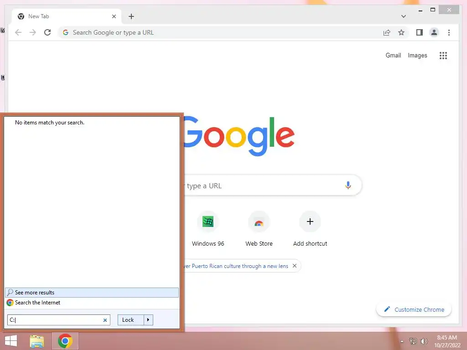Clear the Start menu search text
Image resolution: width=467 pixels, height=350 pixels.
(x=105, y=320)
